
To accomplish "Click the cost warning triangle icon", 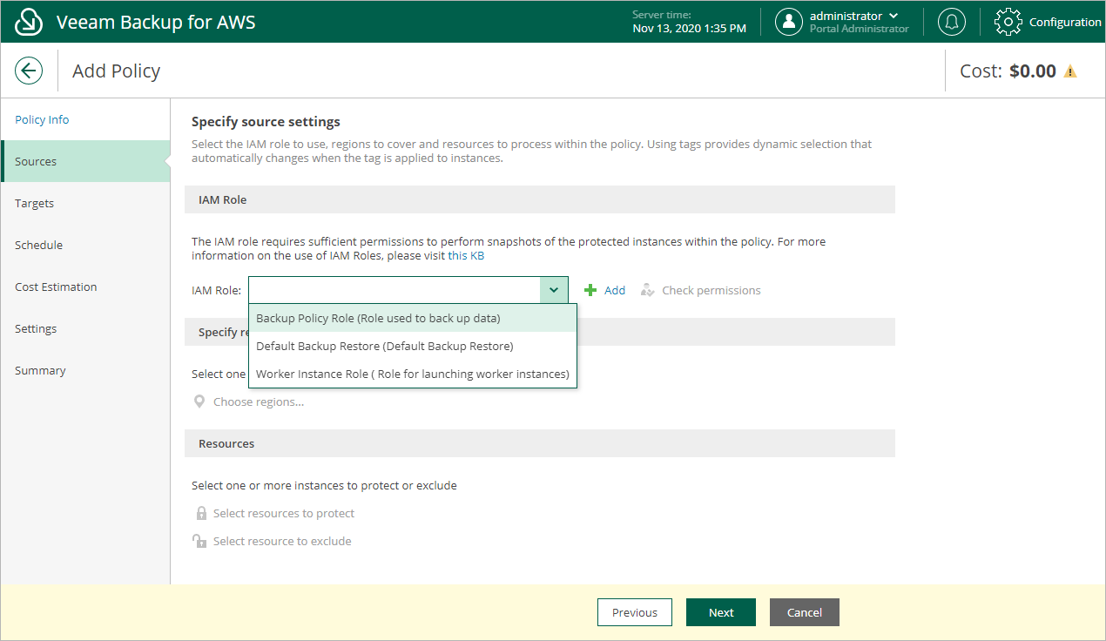I will tap(1070, 71).
